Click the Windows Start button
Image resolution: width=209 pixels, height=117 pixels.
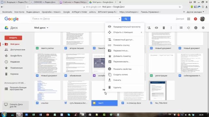click(x=4, y=115)
